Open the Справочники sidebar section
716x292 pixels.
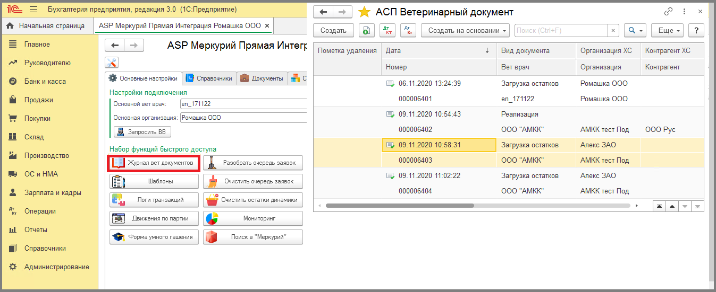(x=45, y=249)
